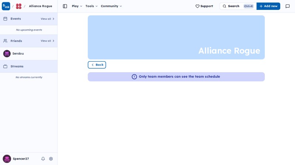Click the 'No streams currently' text
The image size is (295, 165).
click(x=29, y=77)
